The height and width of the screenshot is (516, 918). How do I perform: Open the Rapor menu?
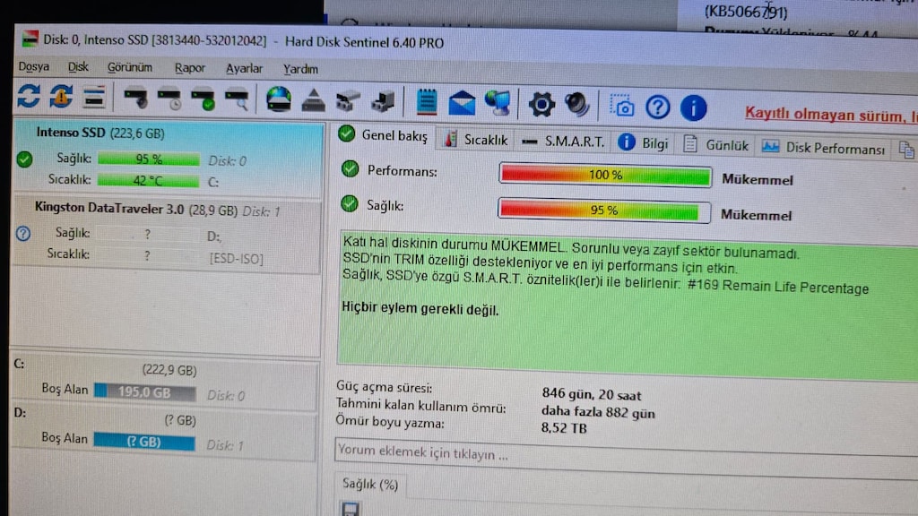pyautogui.click(x=190, y=68)
